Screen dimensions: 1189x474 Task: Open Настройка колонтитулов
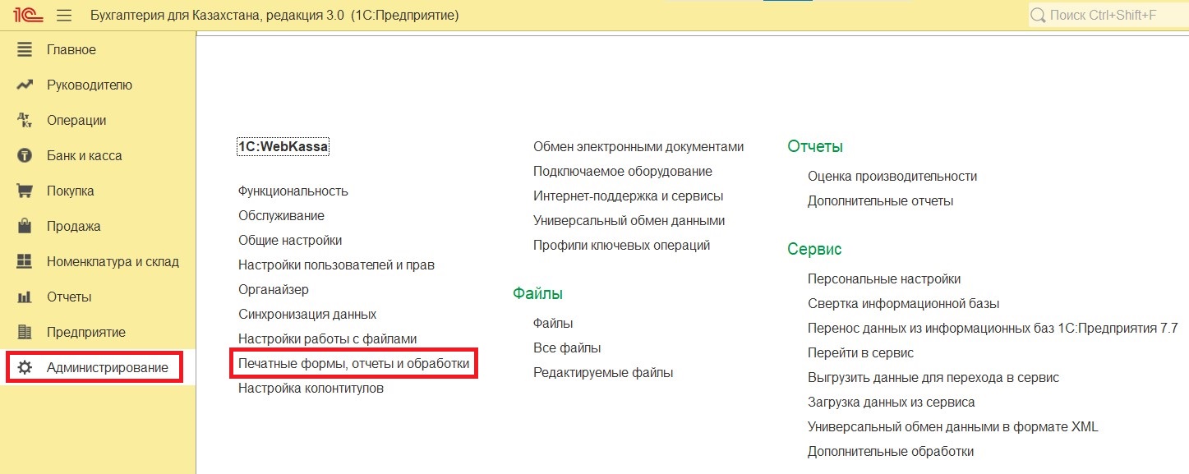click(x=311, y=388)
